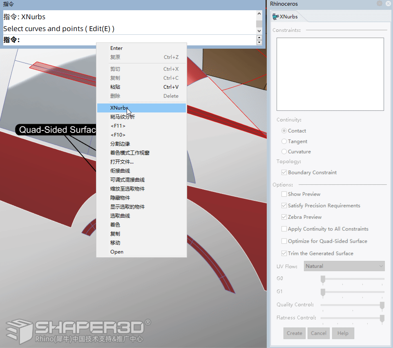Click the Quality Control slider handle
393x348 pixels.
(382, 305)
